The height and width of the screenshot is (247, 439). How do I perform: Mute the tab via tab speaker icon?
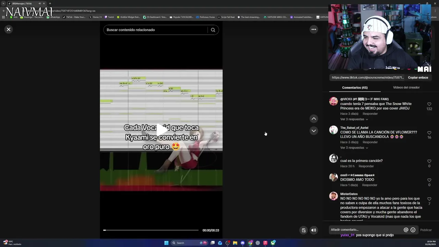[x=40, y=3]
